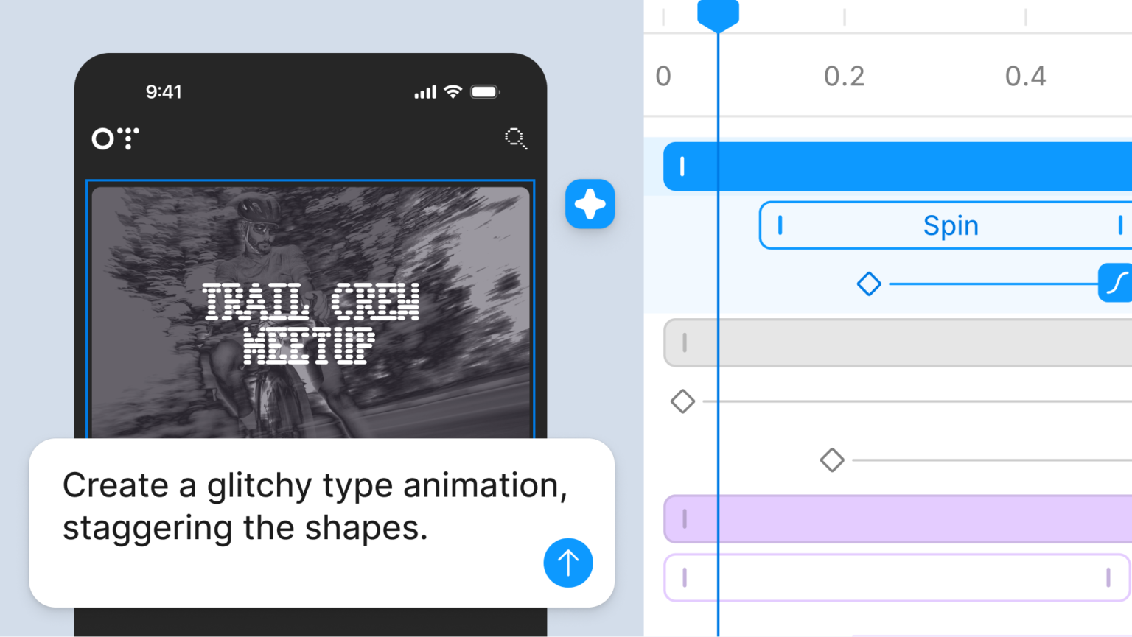Click the TRAIL CREW MEETUP title text
The width and height of the screenshot is (1132, 637).
click(x=310, y=323)
